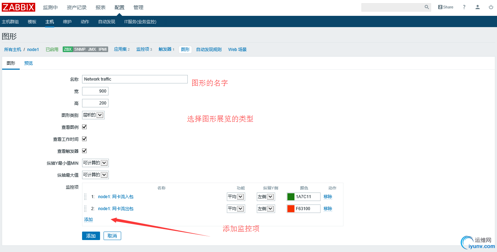497x252 pixels.
Task: Go to IT服务(业务监控) submenu
Action: pyautogui.click(x=140, y=22)
